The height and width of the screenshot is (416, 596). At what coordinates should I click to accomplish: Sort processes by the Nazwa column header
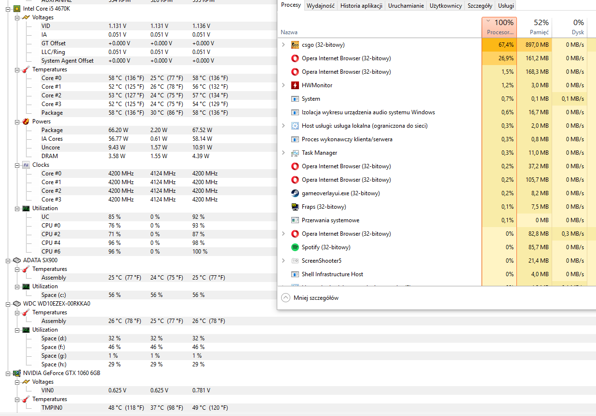point(289,32)
